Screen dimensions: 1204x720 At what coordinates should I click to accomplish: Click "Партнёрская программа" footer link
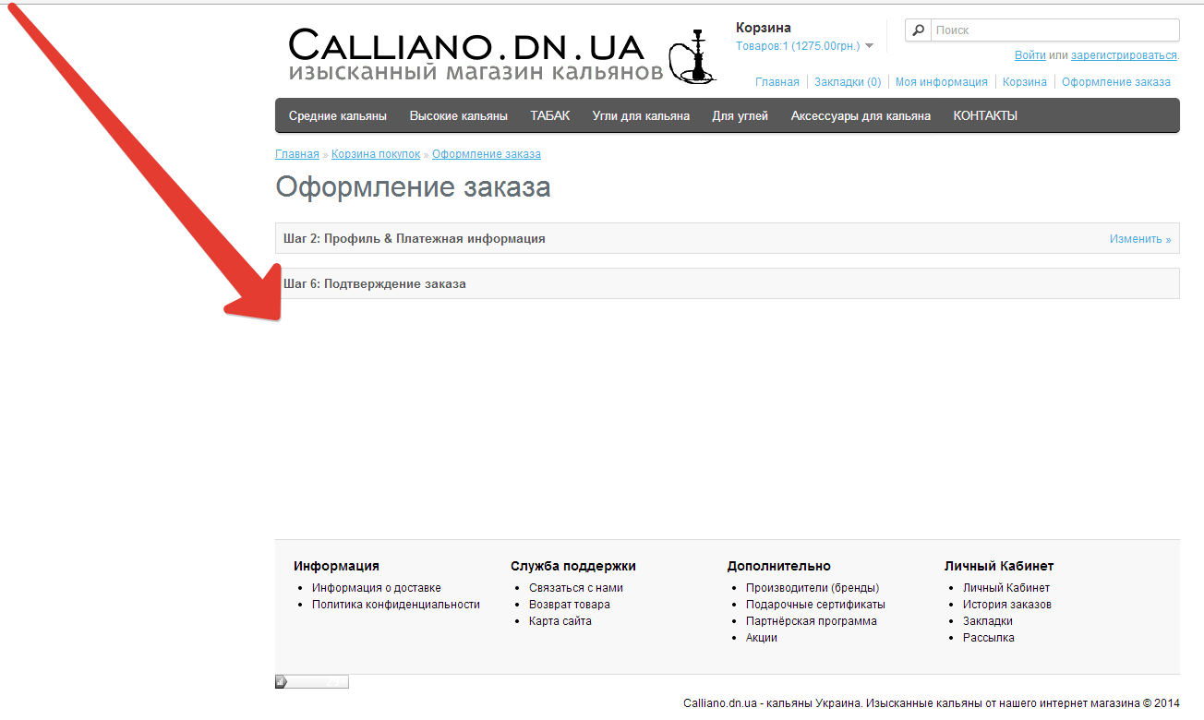812,621
